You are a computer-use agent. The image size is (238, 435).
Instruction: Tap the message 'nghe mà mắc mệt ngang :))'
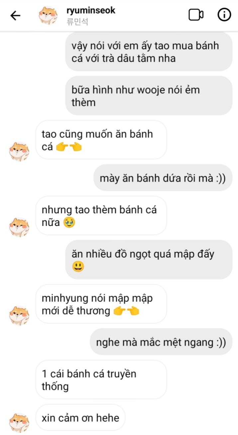pyautogui.click(x=161, y=342)
